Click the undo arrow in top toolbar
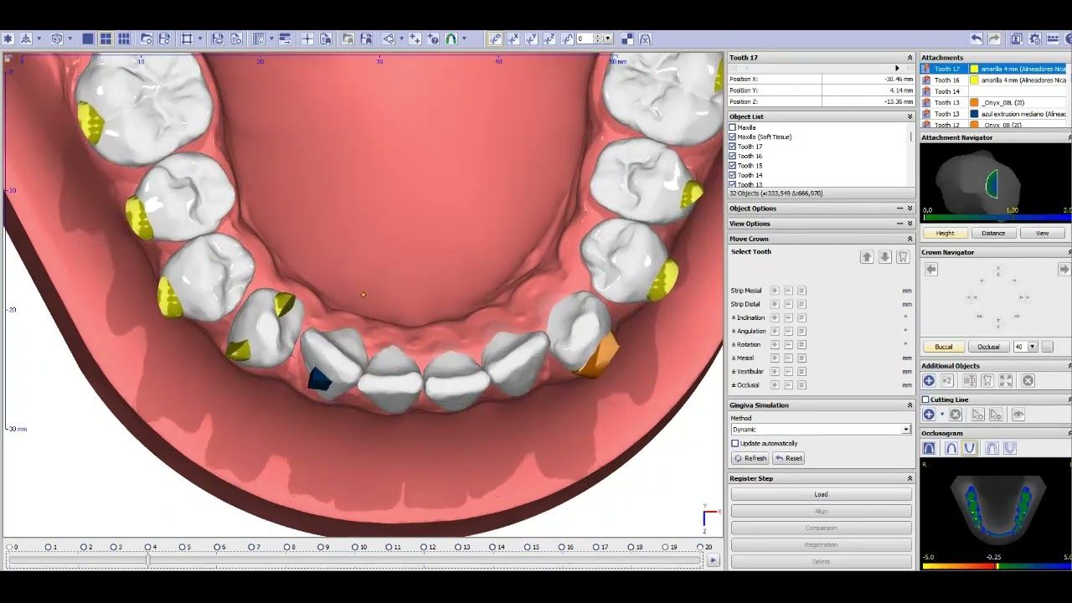This screenshot has width=1072, height=603. 976,39
